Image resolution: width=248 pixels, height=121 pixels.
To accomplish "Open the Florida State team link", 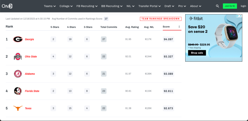I will click(x=32, y=91).
